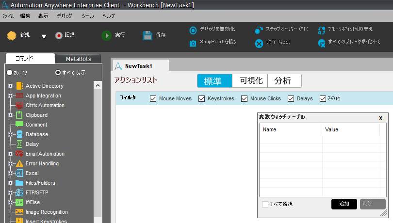Save using the floppy disk 保存 icon
This screenshot has height=223, width=393.
[x=147, y=35]
